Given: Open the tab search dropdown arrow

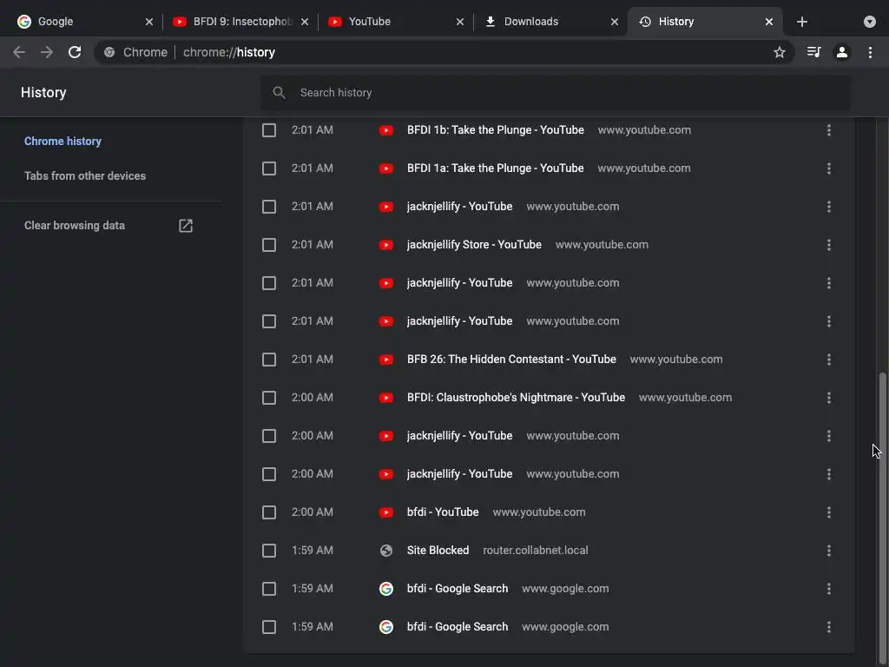Looking at the screenshot, I should 870,22.
